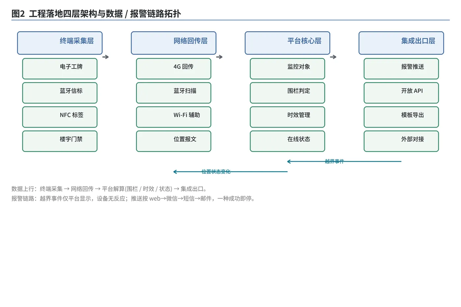Click the "集成出口层" header box
461x307 pixels.
point(401,43)
